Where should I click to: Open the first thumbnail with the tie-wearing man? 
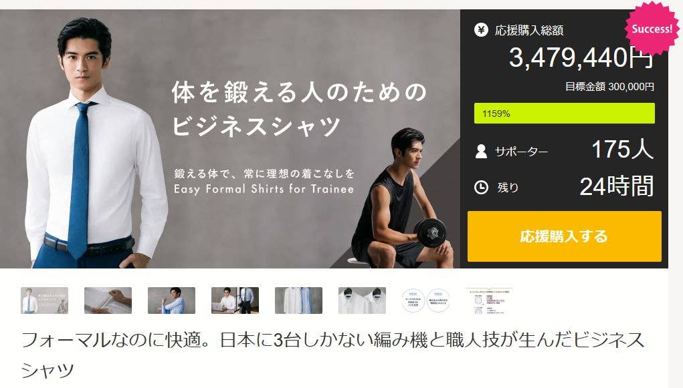[x=44, y=301]
